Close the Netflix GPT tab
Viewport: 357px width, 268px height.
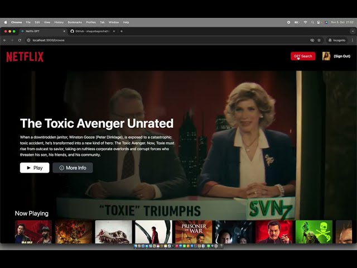tap(64, 31)
